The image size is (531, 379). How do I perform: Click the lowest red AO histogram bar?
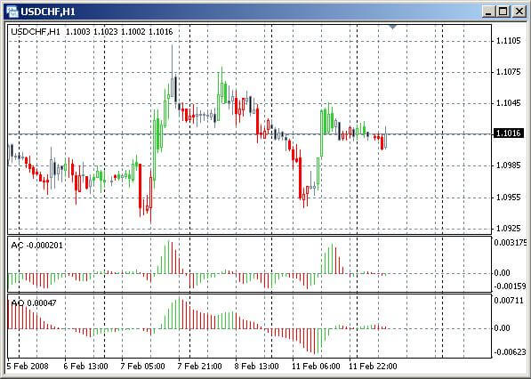click(x=314, y=341)
